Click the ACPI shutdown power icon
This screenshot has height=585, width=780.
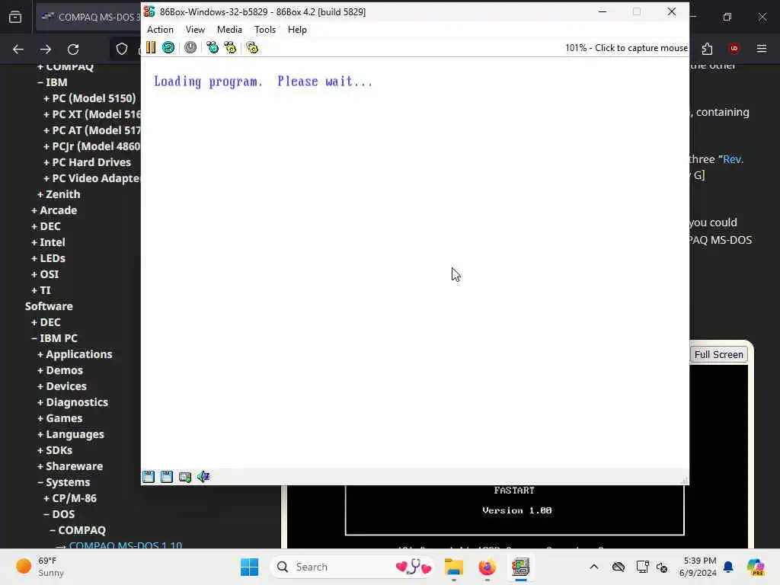coord(190,47)
